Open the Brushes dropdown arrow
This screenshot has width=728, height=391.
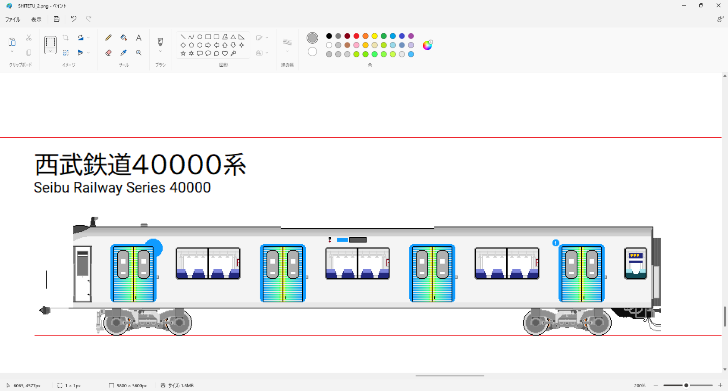click(160, 52)
